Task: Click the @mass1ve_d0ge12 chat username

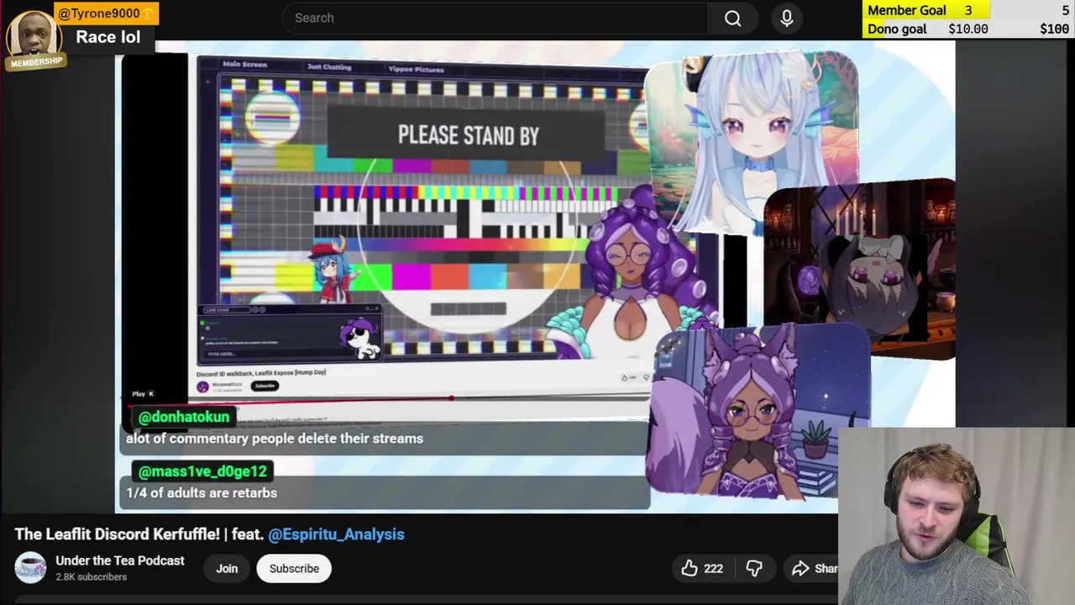Action: point(202,471)
